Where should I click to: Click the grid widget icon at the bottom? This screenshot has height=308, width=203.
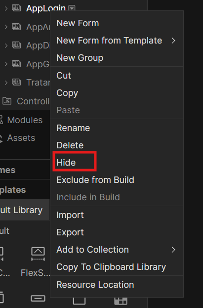(121, 301)
